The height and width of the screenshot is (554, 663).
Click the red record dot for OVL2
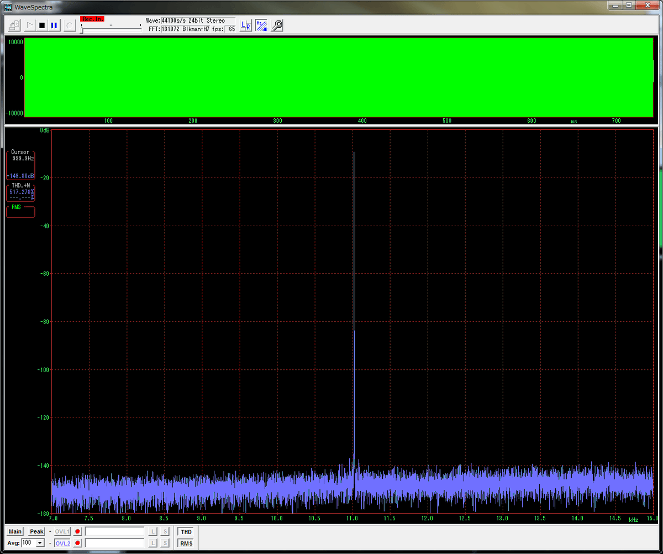click(78, 543)
